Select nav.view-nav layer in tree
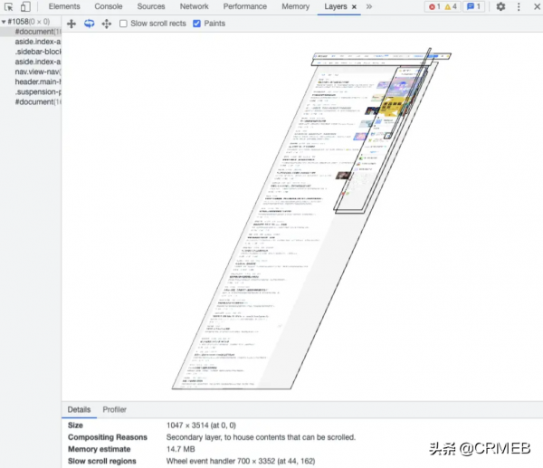The width and height of the screenshot is (543, 468). [37, 72]
